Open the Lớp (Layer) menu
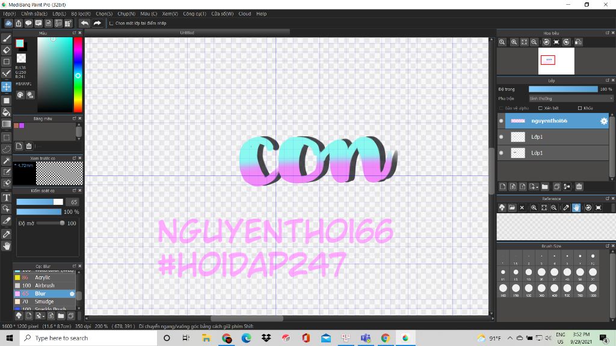 tap(60, 14)
